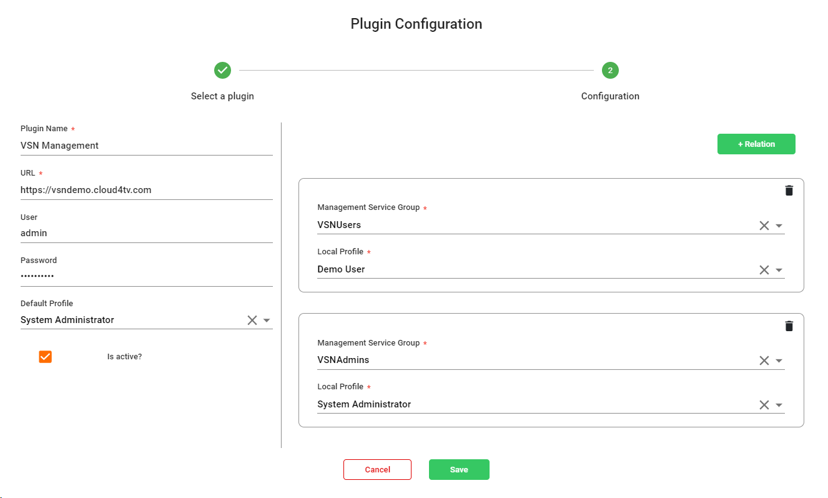Clear the Default Profile selection
Viewport: 828px width, 498px height.
point(252,320)
